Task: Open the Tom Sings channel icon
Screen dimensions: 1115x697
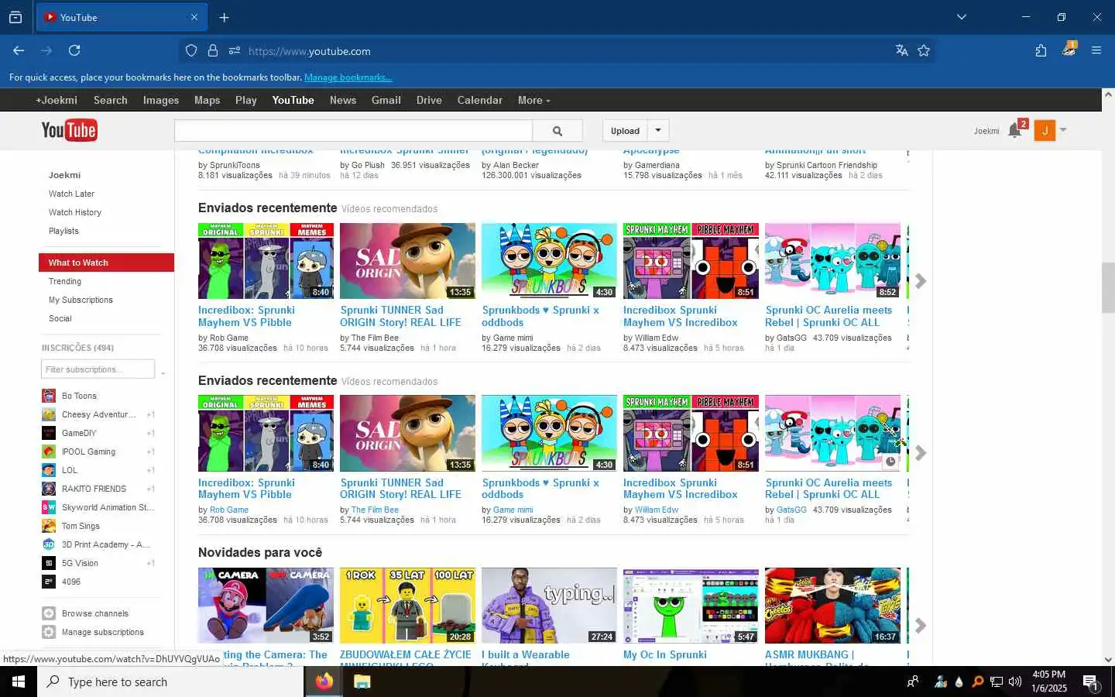Action: click(x=49, y=526)
